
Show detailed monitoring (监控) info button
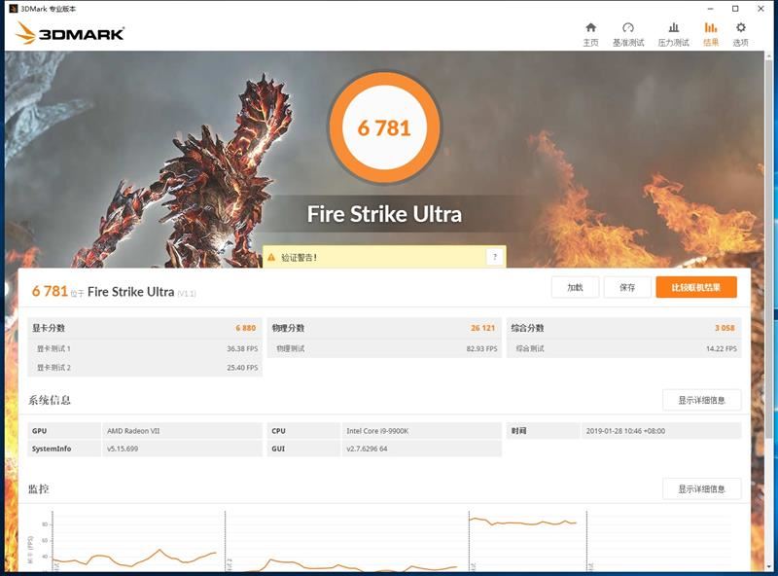click(701, 489)
